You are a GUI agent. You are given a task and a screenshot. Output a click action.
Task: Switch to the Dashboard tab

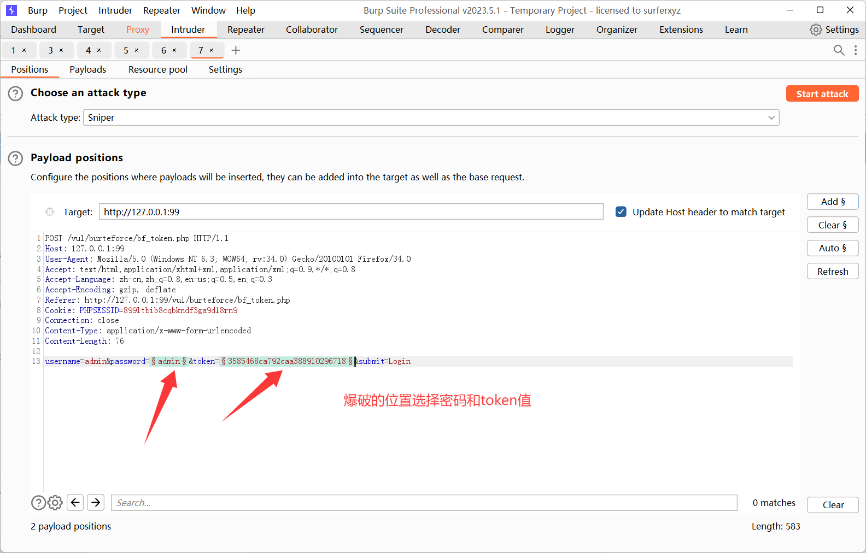[x=33, y=30]
